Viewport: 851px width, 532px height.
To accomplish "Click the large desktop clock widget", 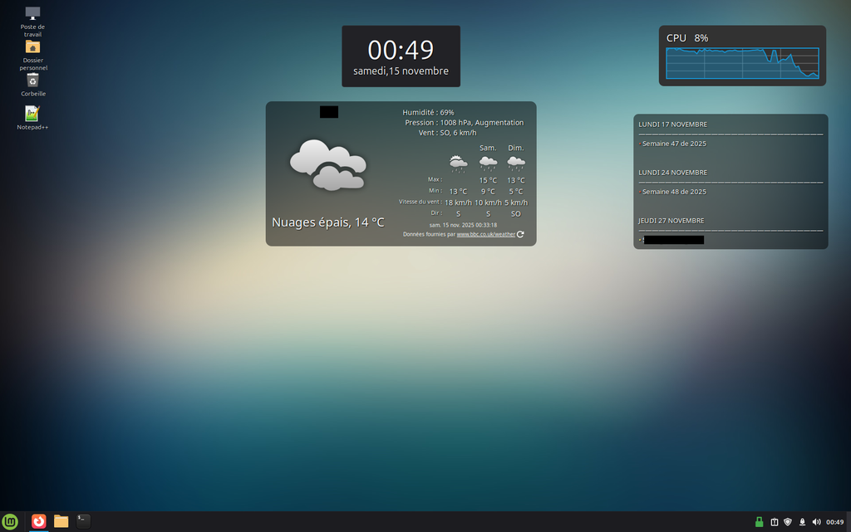I will pos(401,56).
